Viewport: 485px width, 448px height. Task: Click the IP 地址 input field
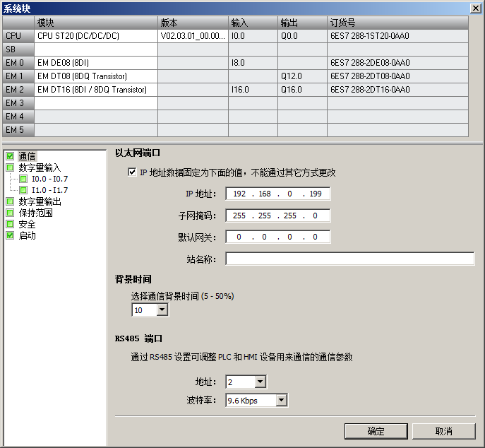(277, 194)
